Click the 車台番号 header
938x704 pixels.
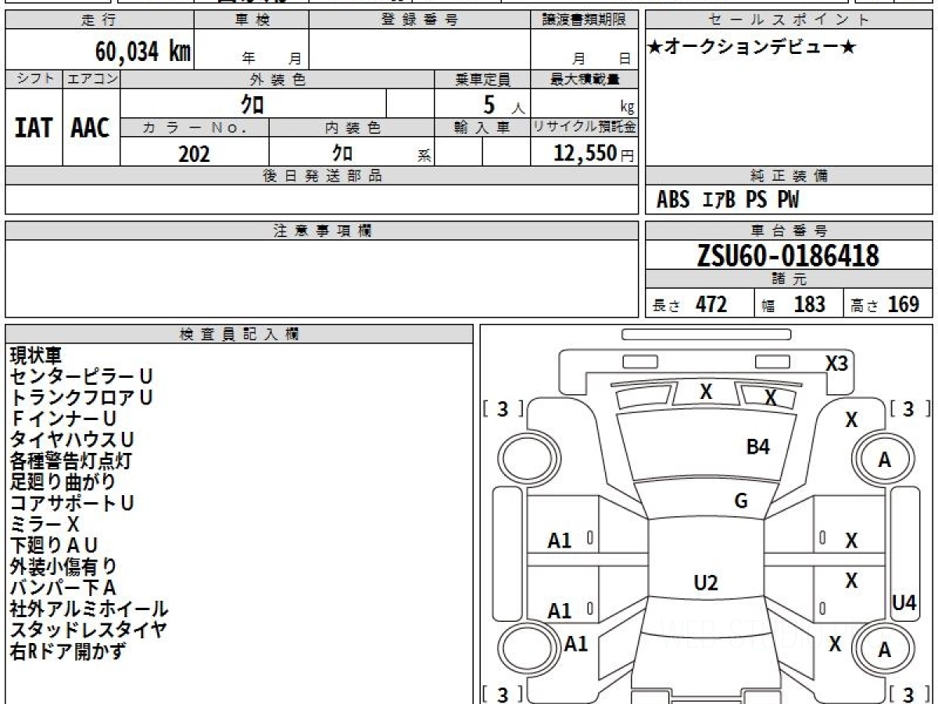[789, 231]
